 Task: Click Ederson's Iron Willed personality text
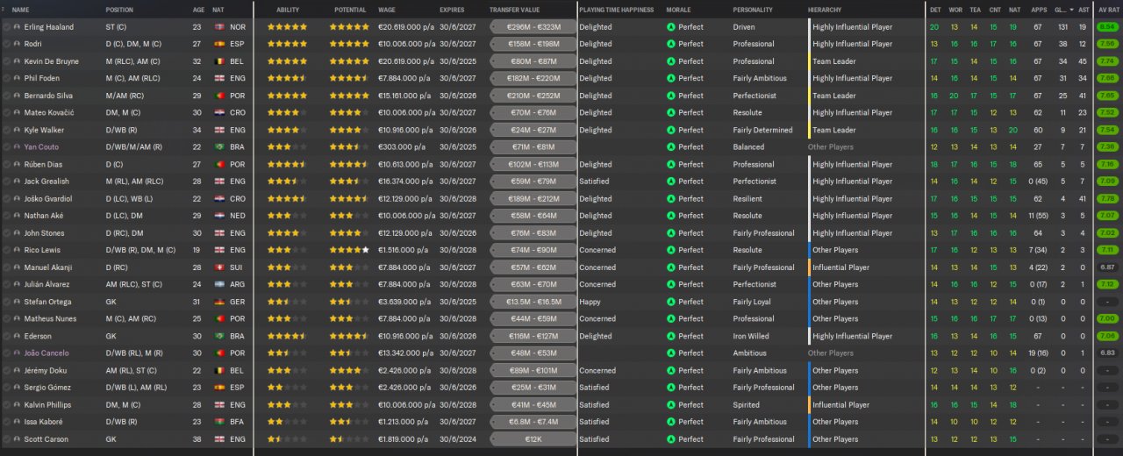click(751, 336)
